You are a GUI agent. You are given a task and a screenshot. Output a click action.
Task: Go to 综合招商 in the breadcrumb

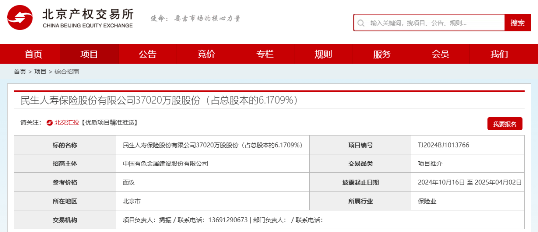[x=67, y=72]
